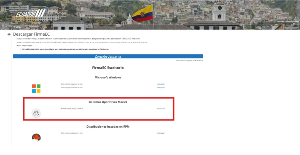
Task: Select paragraph starting Para poder utilizar FirmaEC
Action: point(78,39)
